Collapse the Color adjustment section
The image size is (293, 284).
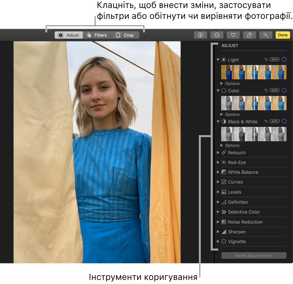218,90
